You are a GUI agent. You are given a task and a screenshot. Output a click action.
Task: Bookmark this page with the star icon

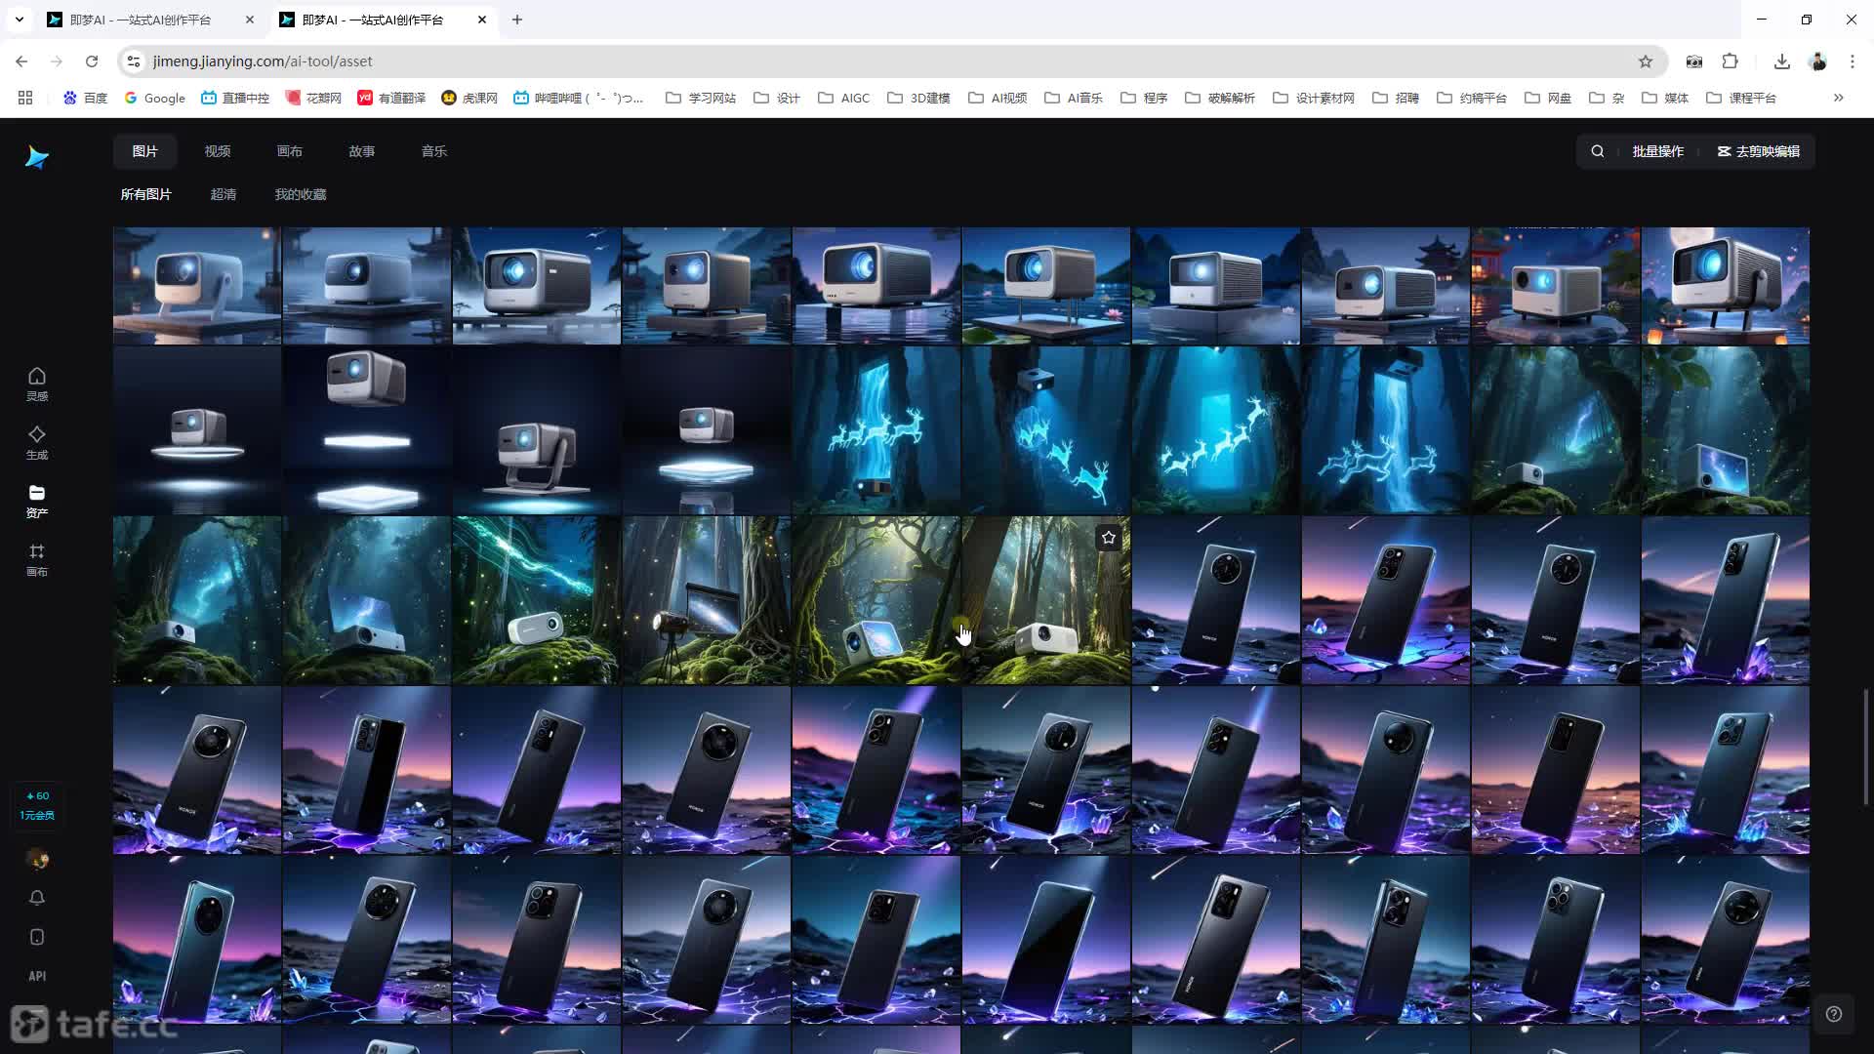point(1646,61)
